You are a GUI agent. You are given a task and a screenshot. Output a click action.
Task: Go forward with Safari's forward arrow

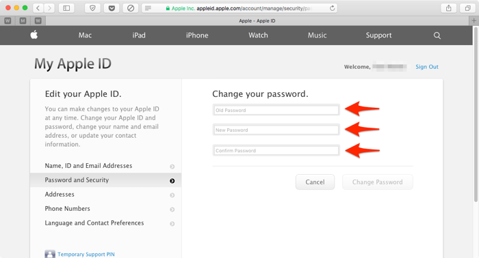(x=49, y=8)
